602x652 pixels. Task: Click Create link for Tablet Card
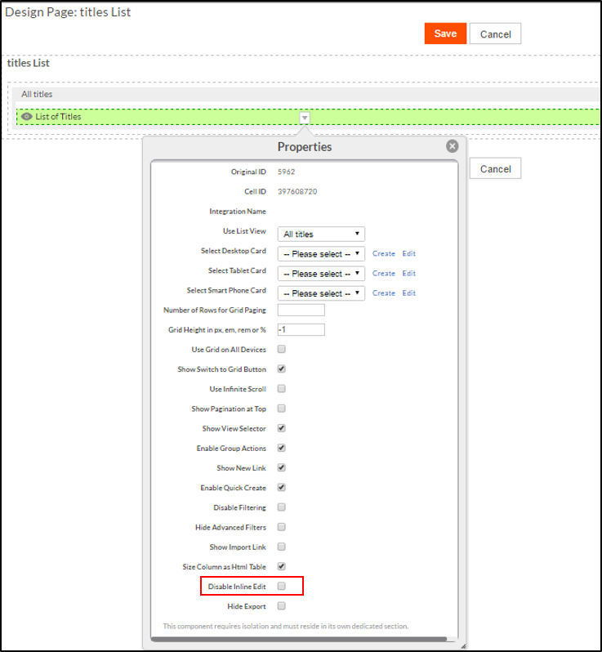[x=383, y=273]
